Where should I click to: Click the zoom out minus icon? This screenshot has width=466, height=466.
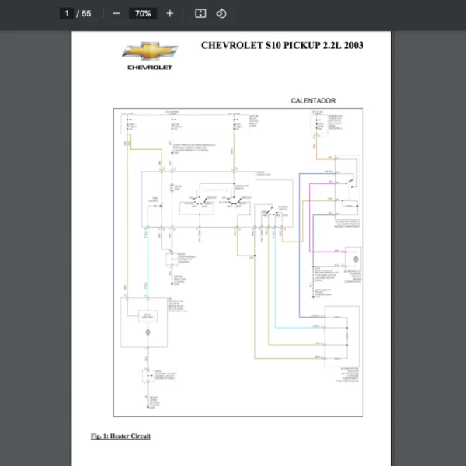[116, 13]
